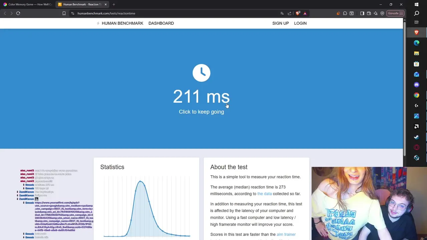Reload the Human Benchmark page

[x=18, y=13]
